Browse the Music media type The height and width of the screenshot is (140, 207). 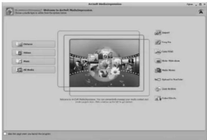[33, 61]
